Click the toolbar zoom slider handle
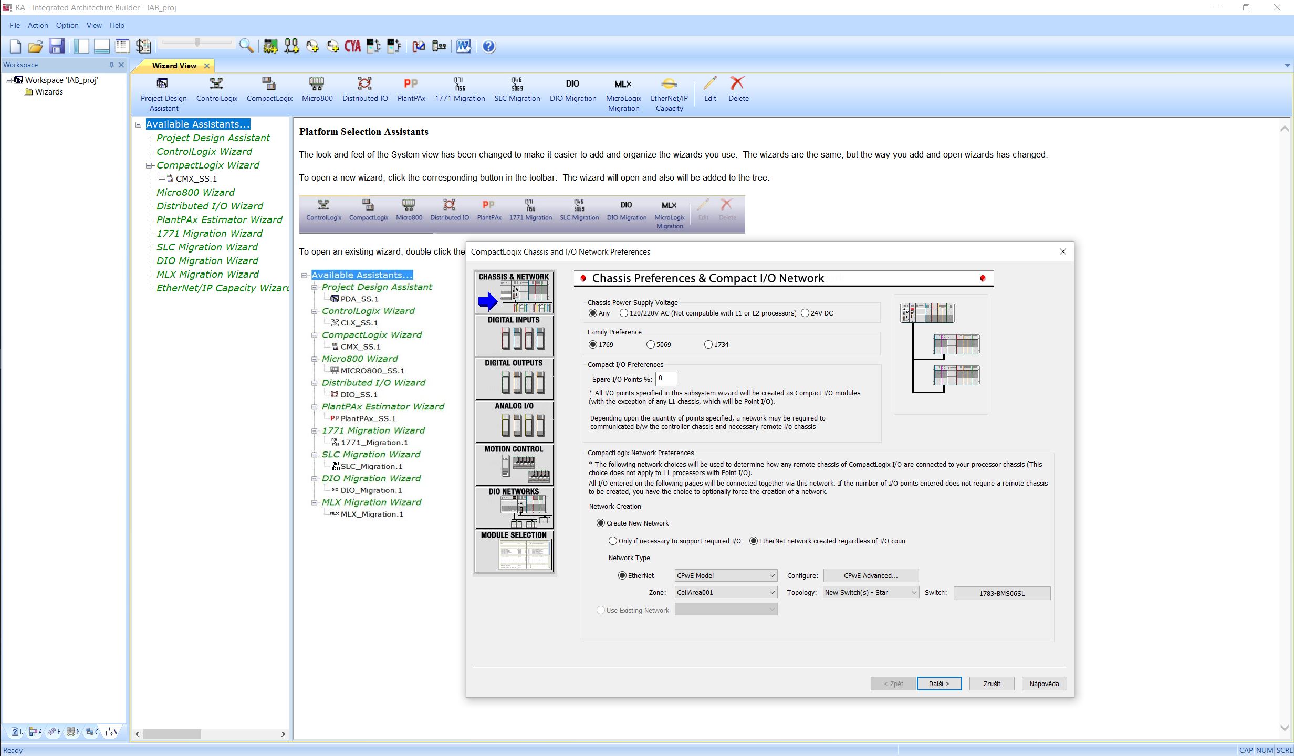1294x756 pixels. (197, 43)
